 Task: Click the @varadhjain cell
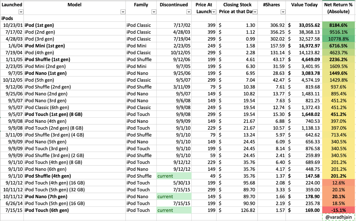[x=339, y=217]
